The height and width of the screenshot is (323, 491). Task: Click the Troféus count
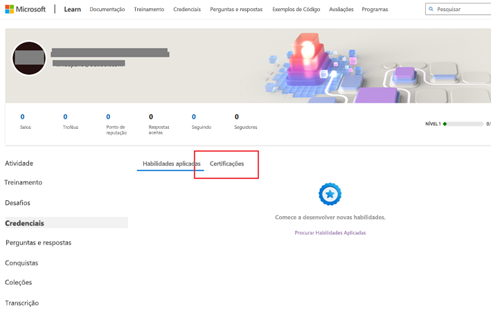65,117
